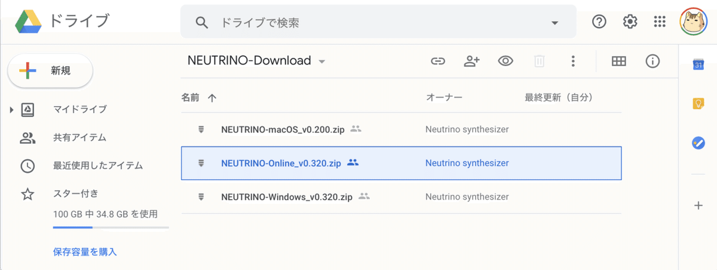Click the 新規 new button

pos(50,71)
